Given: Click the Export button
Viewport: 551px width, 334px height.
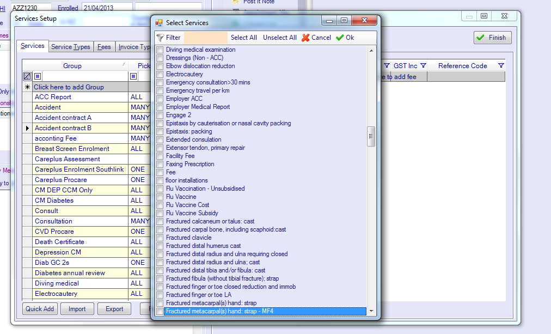Looking at the screenshot, I should 114,309.
